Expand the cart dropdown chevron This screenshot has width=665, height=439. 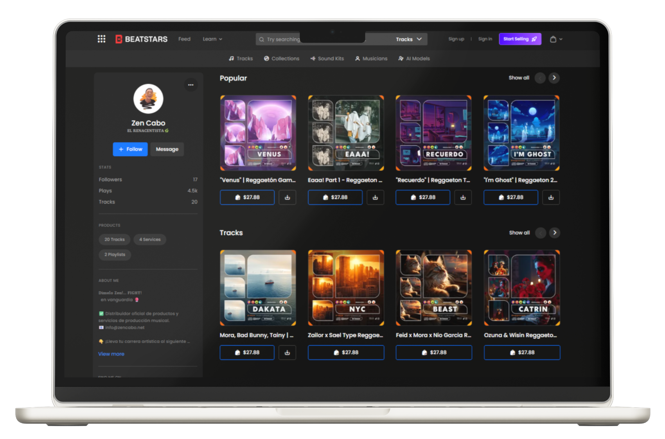click(x=561, y=39)
